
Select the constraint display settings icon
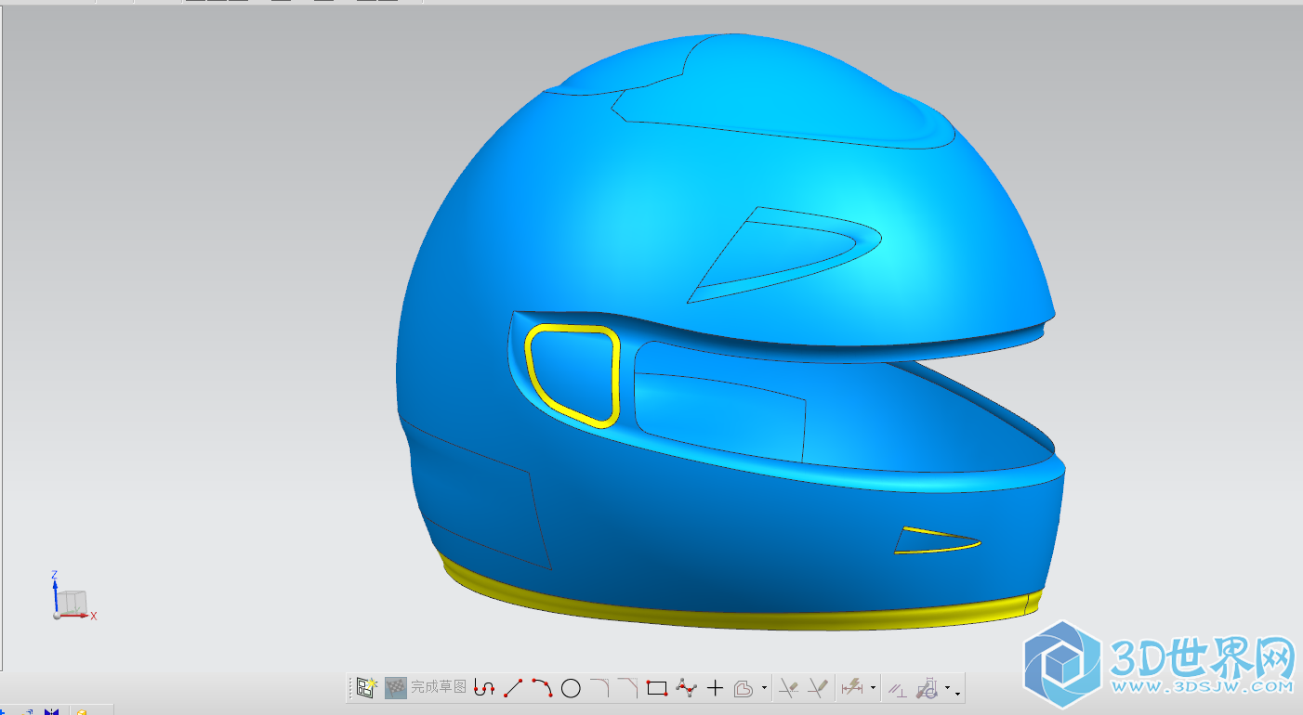point(926,688)
